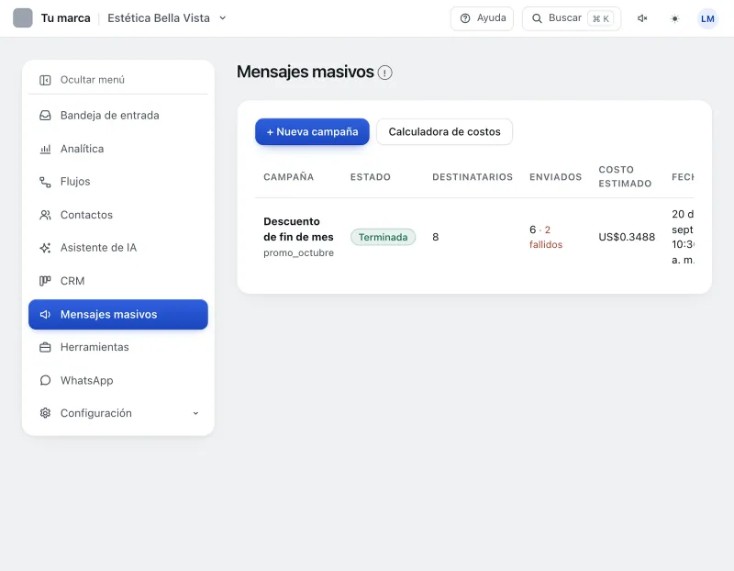Click the ⌘ K shortcut badge

click(x=601, y=18)
